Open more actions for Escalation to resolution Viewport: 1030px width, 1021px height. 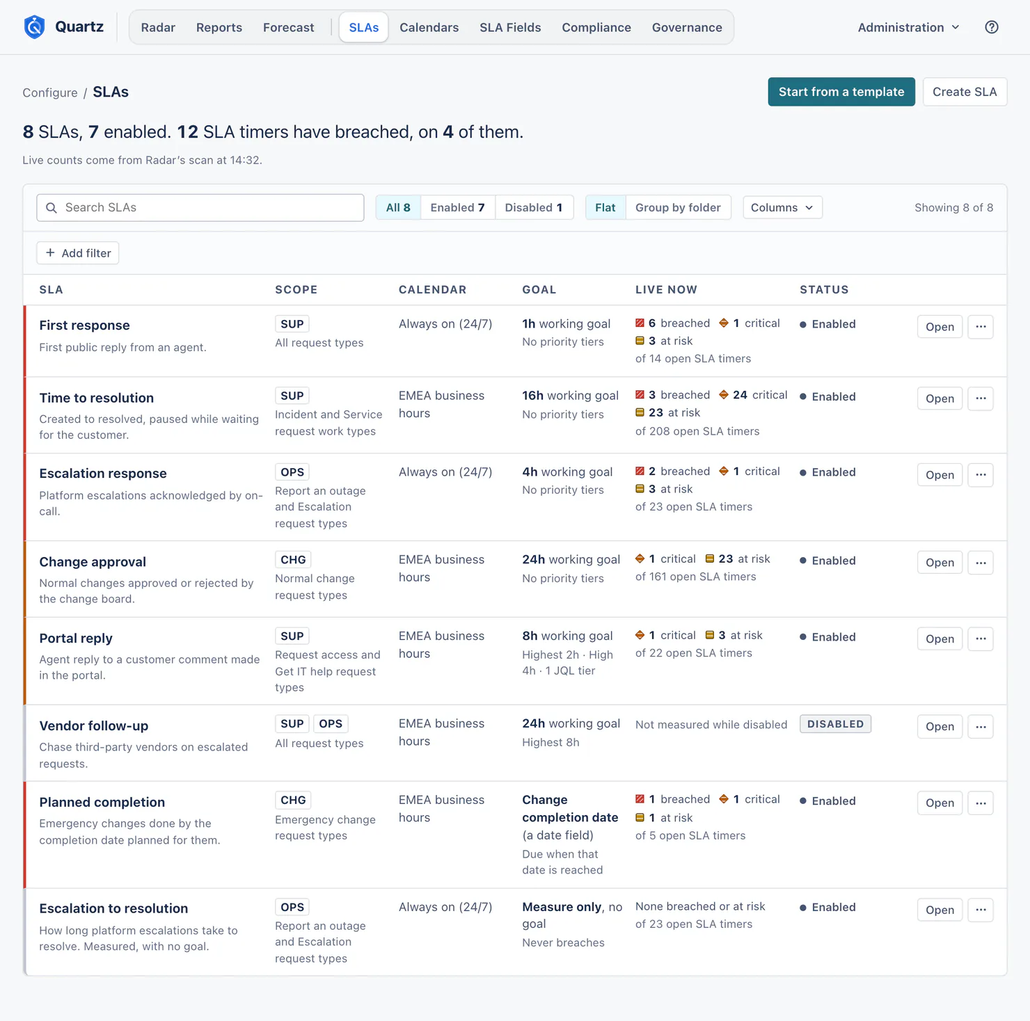(x=981, y=910)
